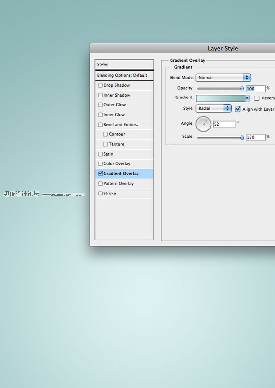Click the Scale slider handle
Image resolution: width=275 pixels, height=388 pixels.
tap(242, 138)
